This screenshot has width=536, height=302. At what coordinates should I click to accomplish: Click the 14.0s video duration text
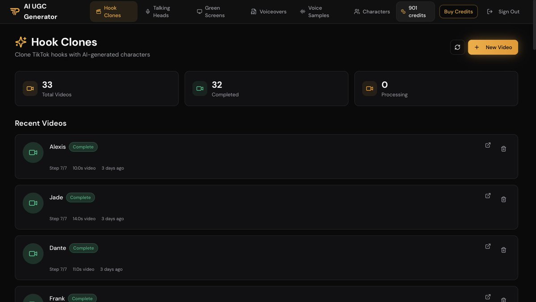pos(84,219)
